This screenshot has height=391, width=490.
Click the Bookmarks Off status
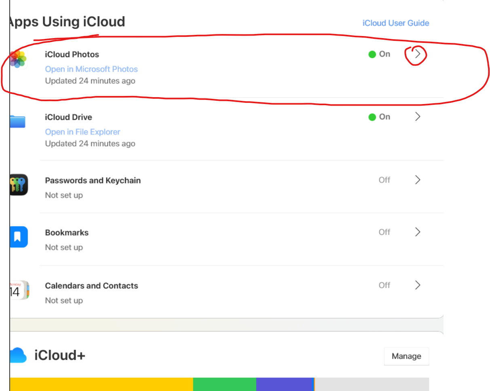coord(384,232)
